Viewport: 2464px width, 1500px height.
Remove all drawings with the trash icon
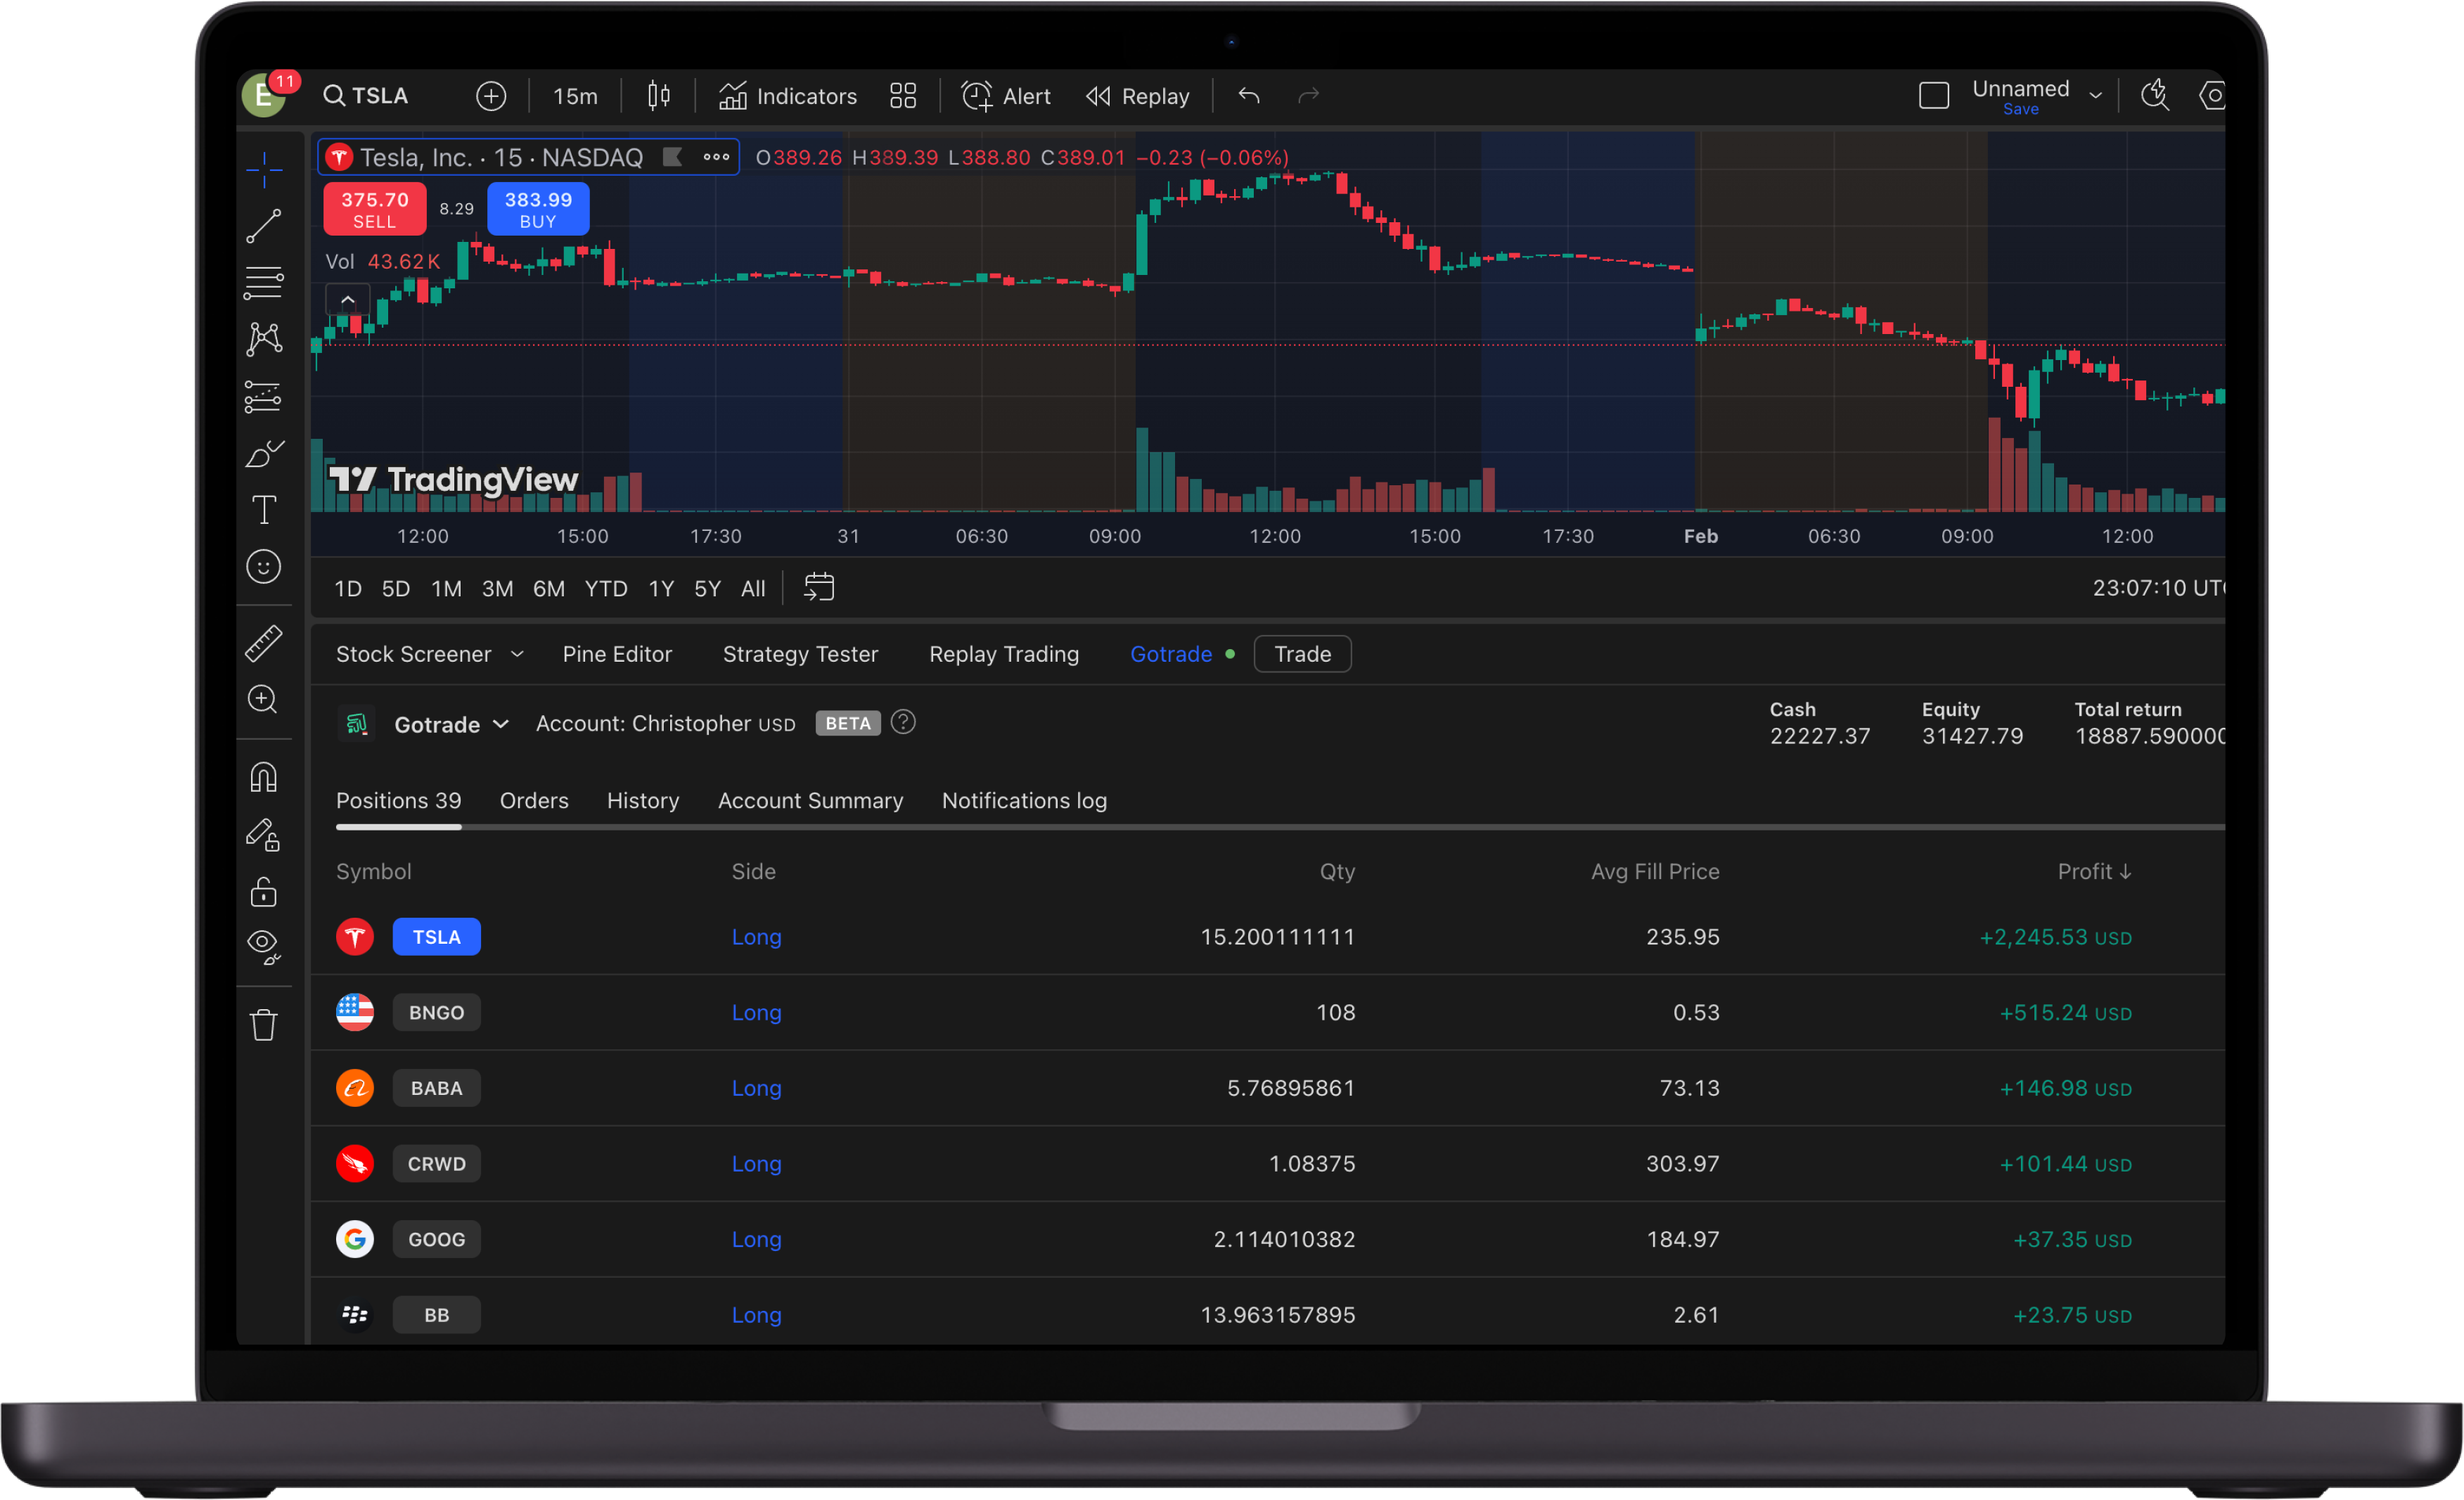263,1024
